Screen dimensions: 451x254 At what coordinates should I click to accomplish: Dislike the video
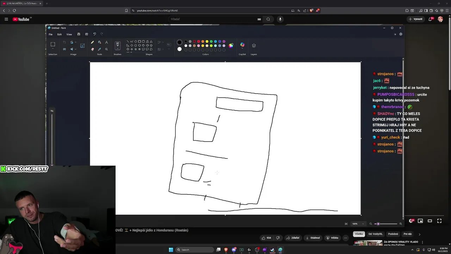tap(278, 238)
